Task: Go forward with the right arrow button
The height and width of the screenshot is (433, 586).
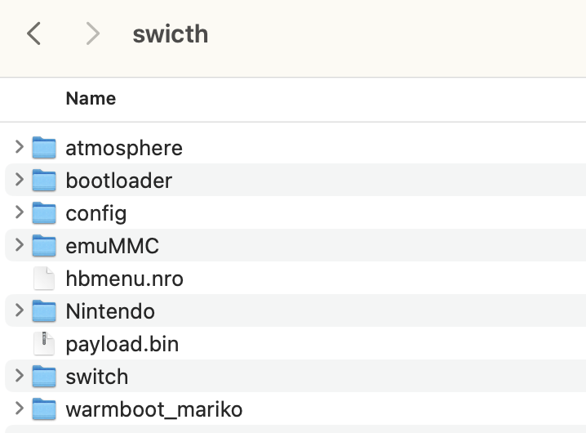Action: tap(93, 33)
